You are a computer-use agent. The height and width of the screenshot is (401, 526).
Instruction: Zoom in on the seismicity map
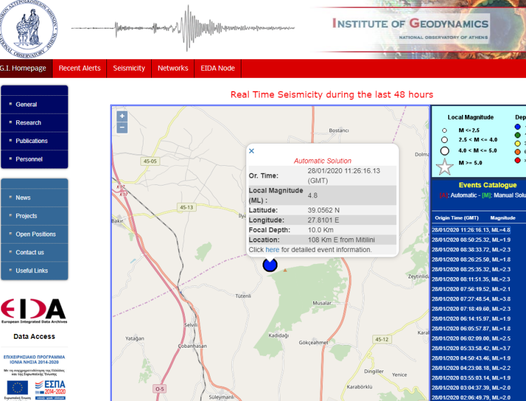123,116
